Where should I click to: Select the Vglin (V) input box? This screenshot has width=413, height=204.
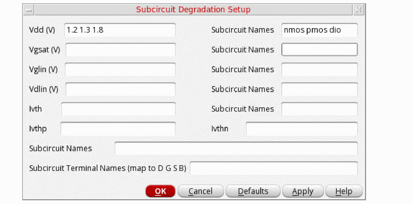coord(120,69)
